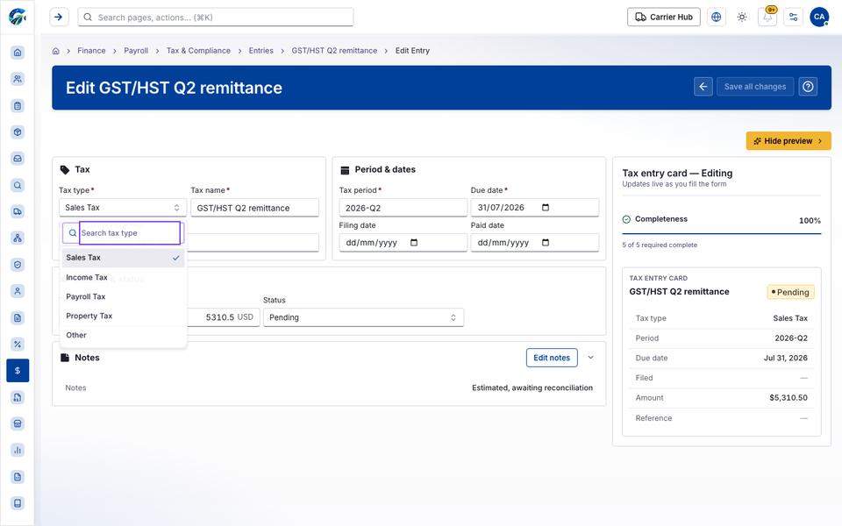
Task: Click the back arrow in the blue header
Action: tap(703, 87)
